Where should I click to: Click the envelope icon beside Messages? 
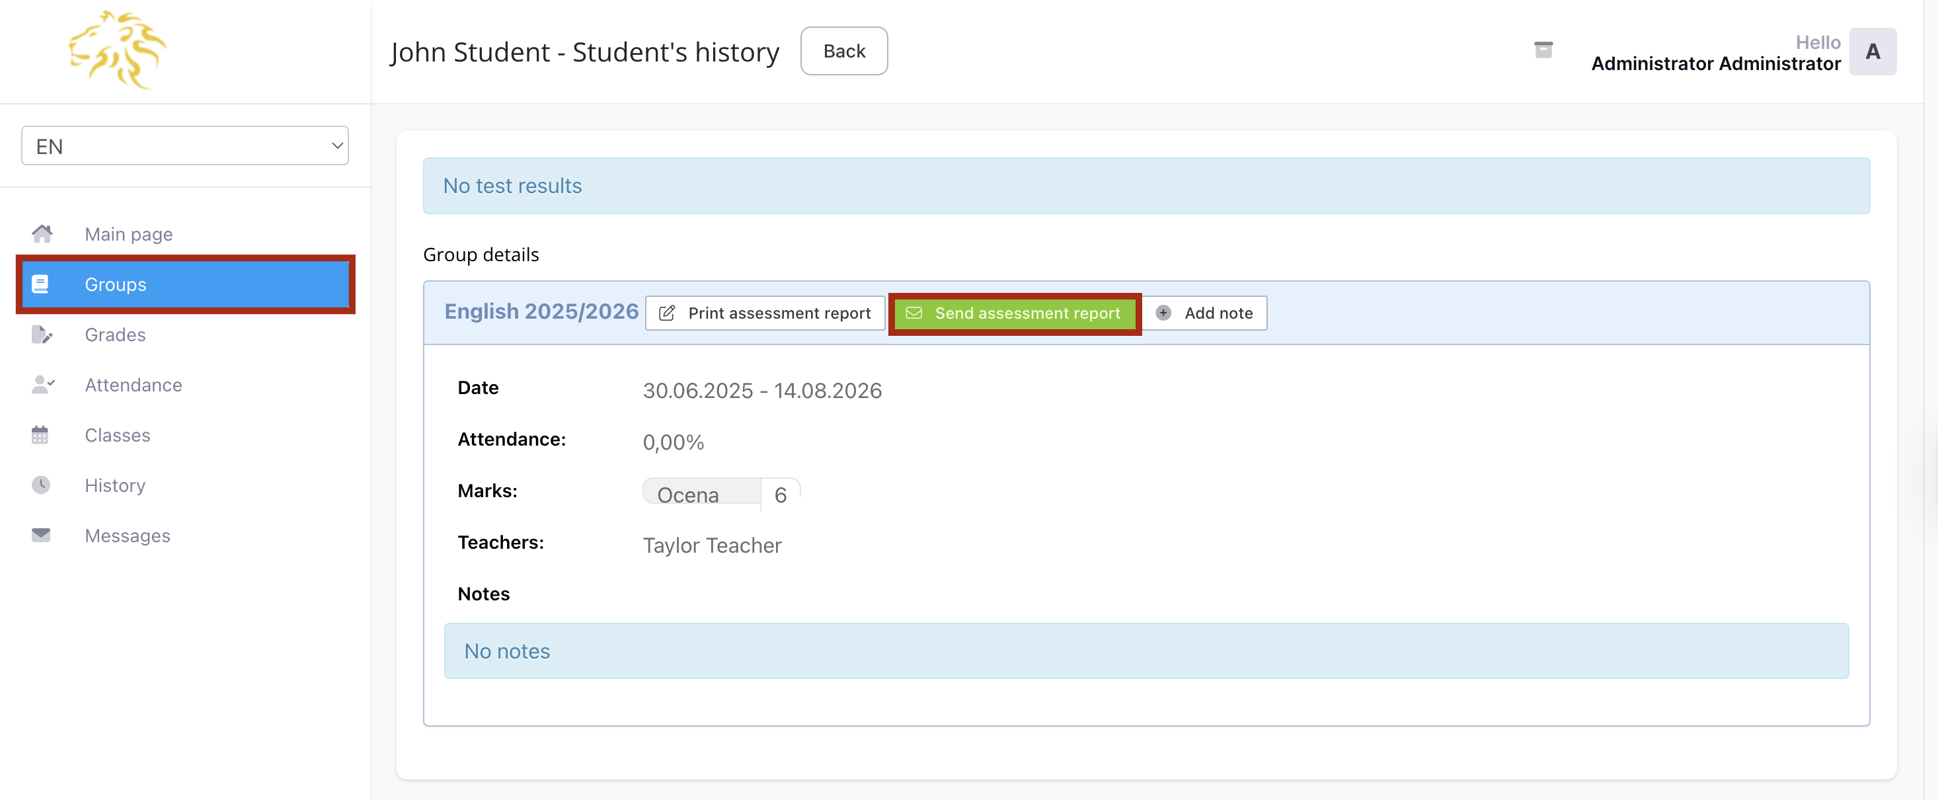coord(40,535)
